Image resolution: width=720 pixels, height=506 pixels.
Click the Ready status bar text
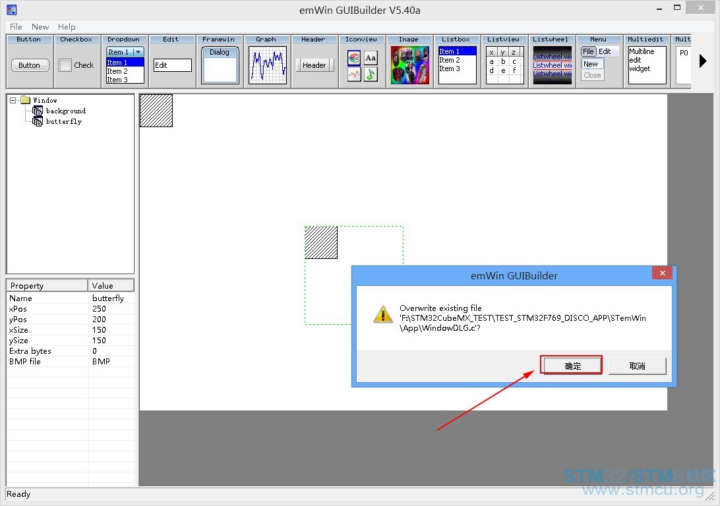pyautogui.click(x=18, y=494)
